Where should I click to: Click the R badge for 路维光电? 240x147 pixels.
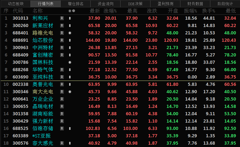[x=62, y=33]
